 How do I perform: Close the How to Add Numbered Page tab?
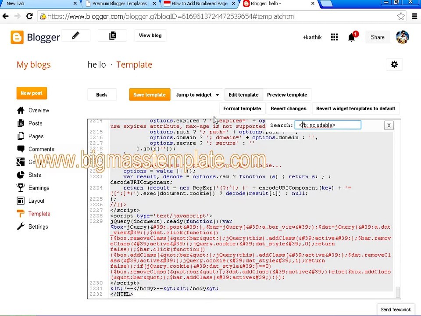(x=234, y=4)
